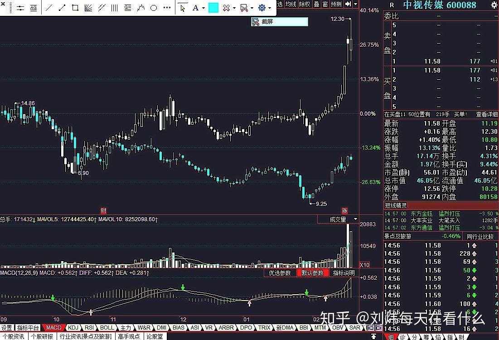Image resolution: width=499 pixels, height=340 pixels.
Task: Open the drawing line-settings sliders icon
Action: click(x=20, y=8)
